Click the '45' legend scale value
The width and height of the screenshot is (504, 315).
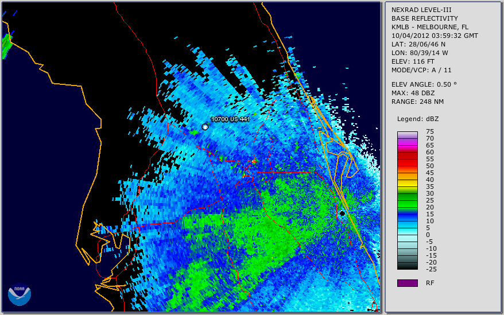[x=430, y=173]
